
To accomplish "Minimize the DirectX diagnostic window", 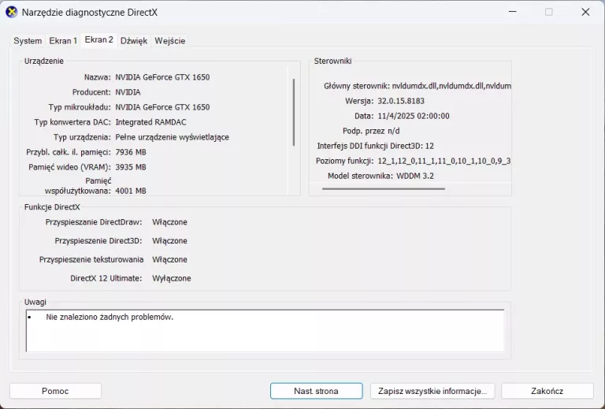I will [512, 12].
